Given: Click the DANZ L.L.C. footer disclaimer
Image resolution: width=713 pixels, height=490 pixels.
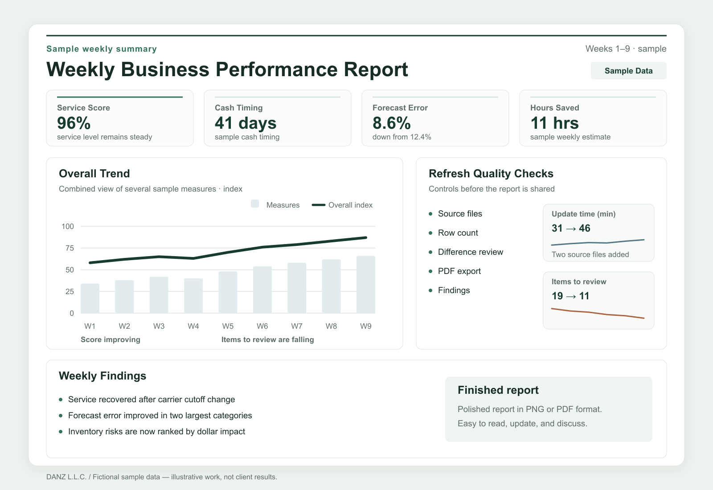Looking at the screenshot, I should 162,477.
